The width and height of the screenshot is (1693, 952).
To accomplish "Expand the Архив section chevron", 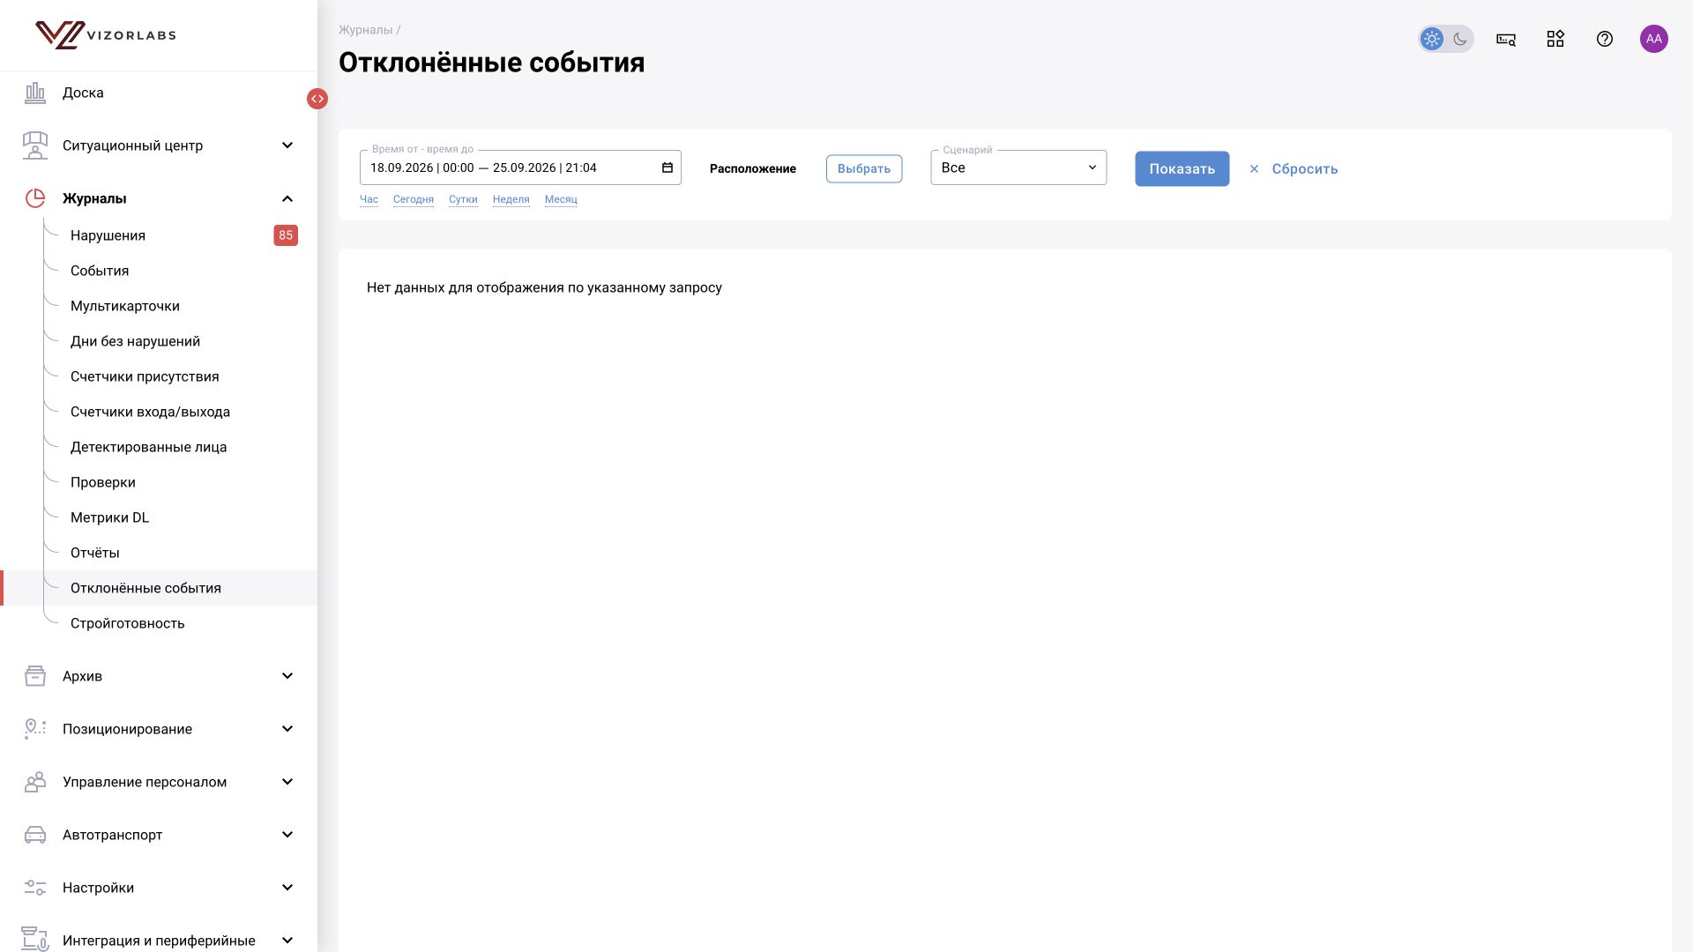I will (287, 676).
